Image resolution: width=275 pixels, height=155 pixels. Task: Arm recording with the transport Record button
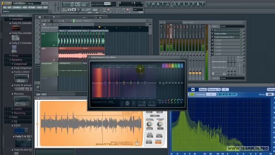79,10
